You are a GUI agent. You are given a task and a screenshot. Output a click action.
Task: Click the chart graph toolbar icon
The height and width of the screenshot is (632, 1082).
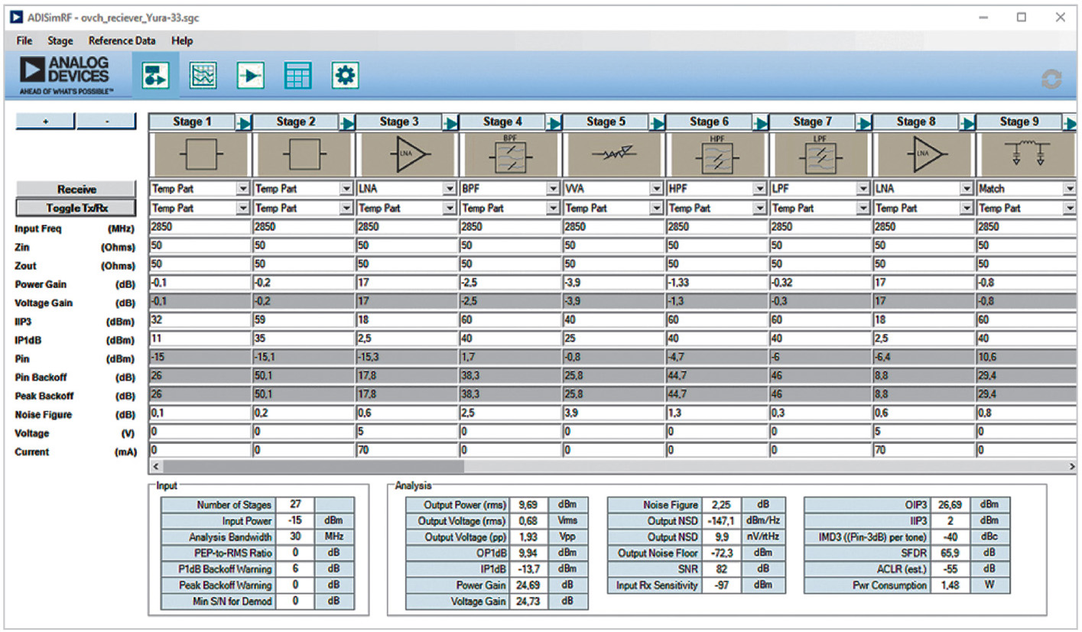click(203, 76)
